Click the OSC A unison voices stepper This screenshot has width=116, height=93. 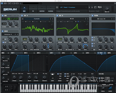point(25,39)
